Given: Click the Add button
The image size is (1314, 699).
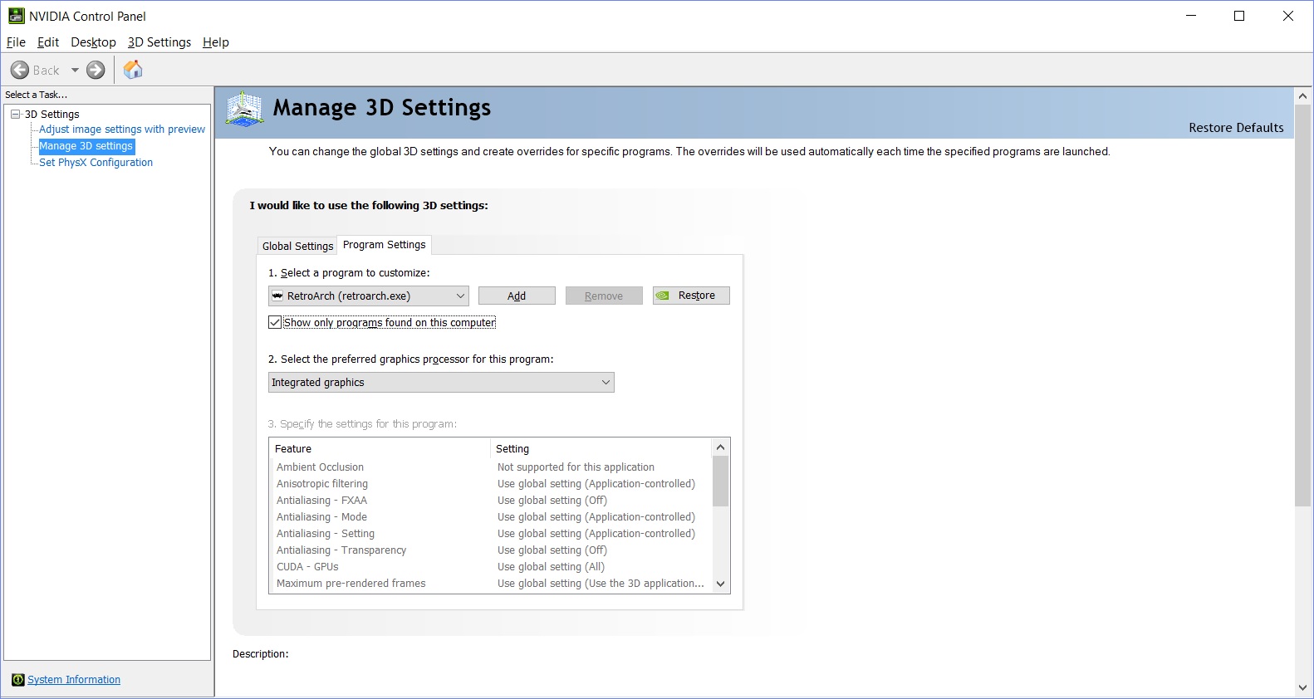Looking at the screenshot, I should 517,296.
